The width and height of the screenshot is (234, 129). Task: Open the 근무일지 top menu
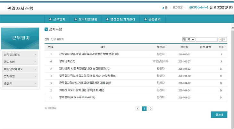tap(57, 19)
